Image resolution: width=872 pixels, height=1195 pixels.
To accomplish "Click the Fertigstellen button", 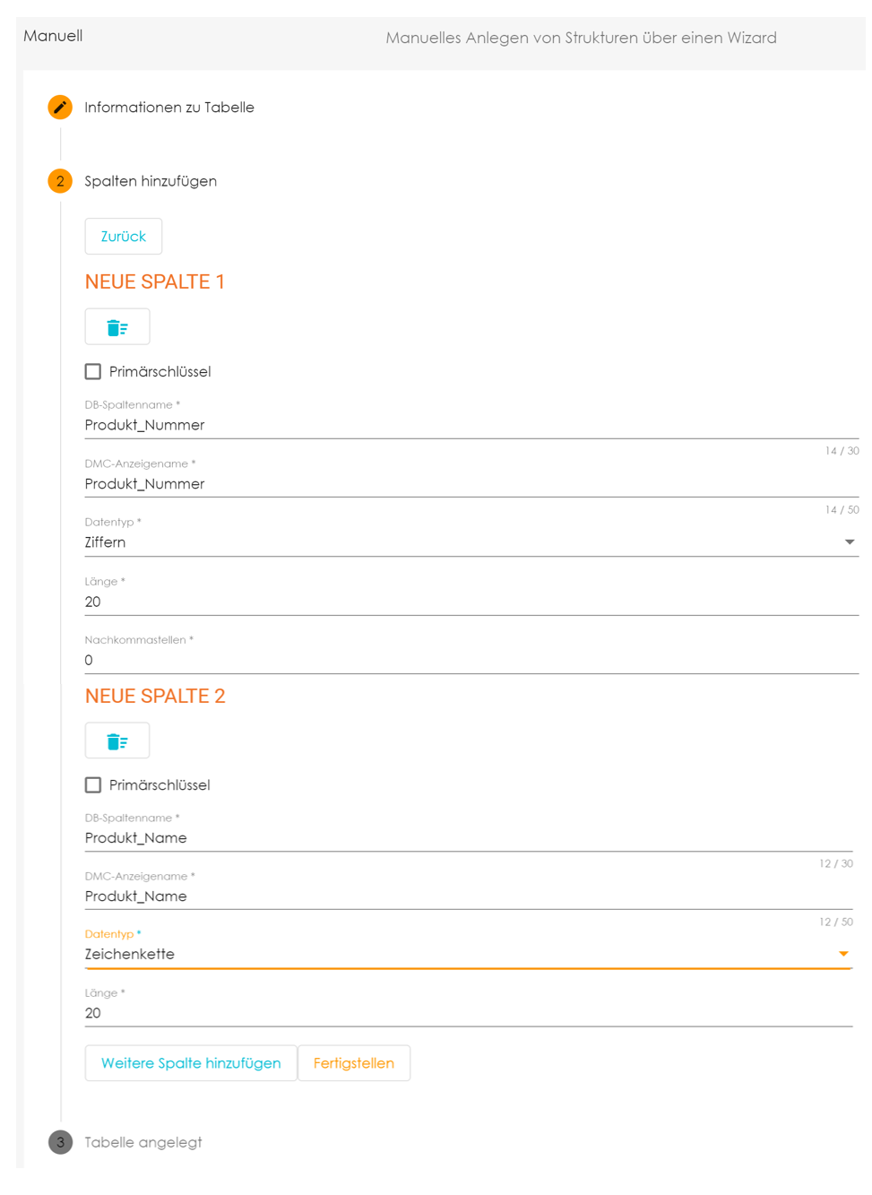I will click(354, 1063).
